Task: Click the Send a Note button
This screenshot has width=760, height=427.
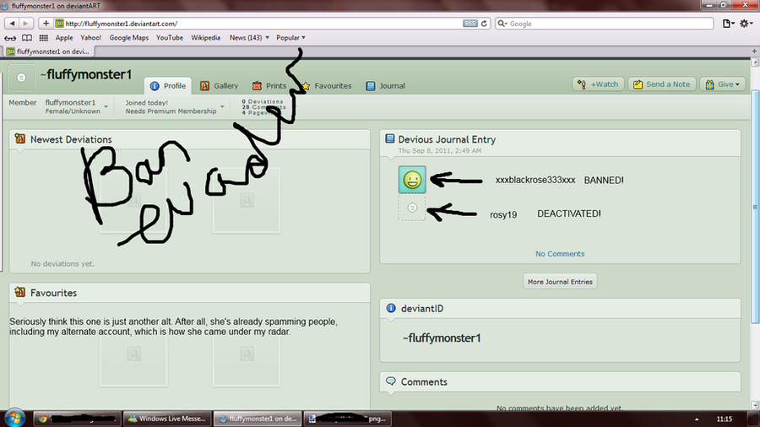Action: [661, 84]
